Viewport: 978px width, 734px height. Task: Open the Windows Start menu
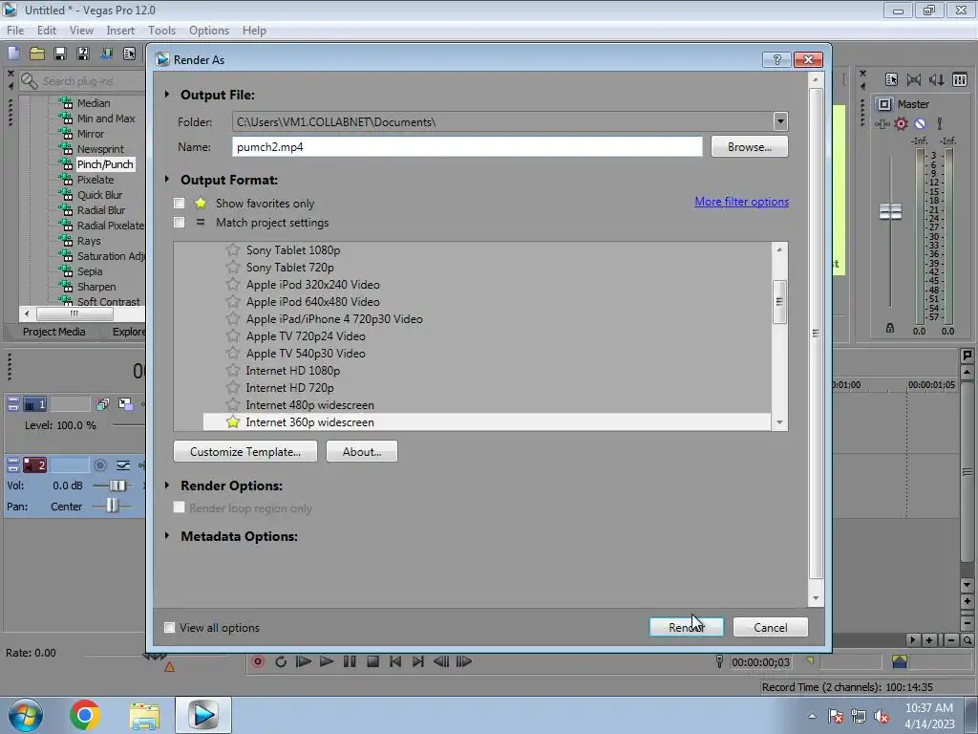[25, 715]
